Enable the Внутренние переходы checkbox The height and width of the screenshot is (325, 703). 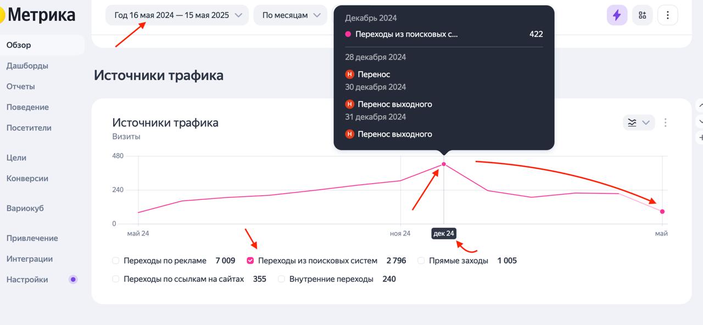click(281, 279)
